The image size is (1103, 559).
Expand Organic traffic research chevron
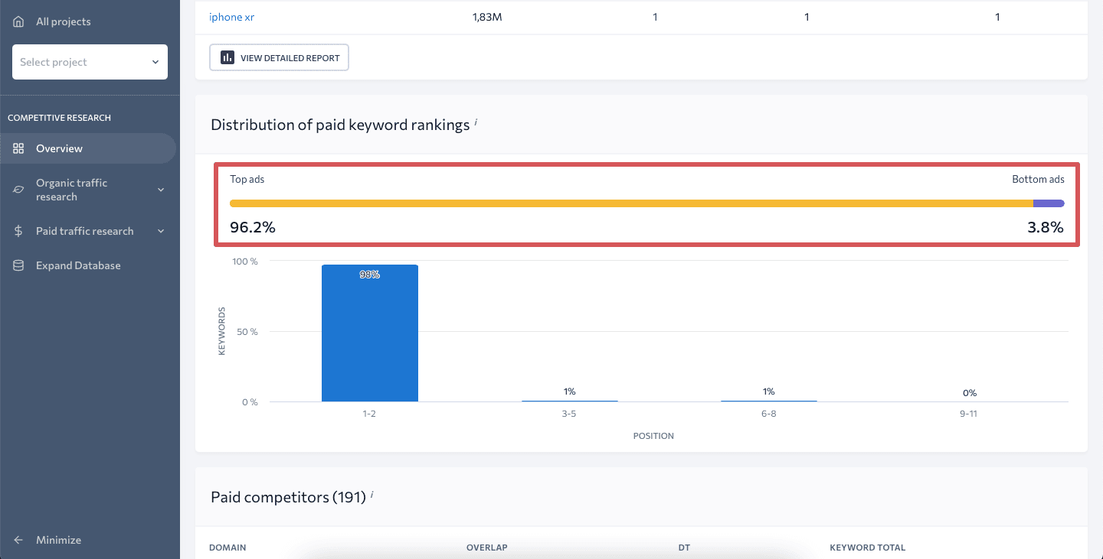point(161,190)
